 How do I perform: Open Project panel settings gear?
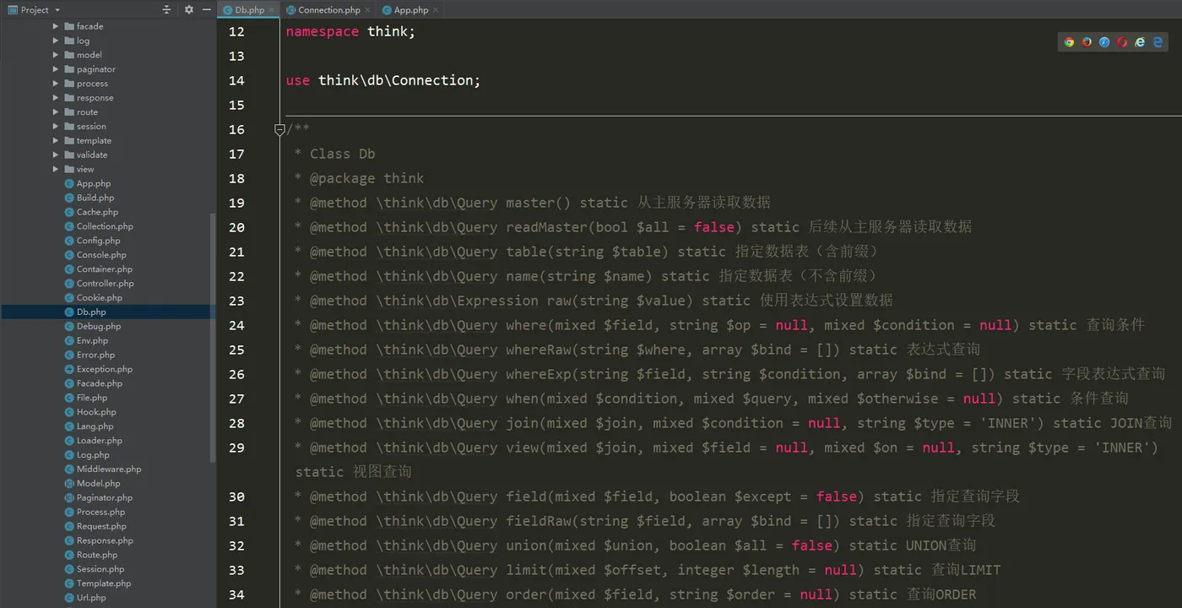188,9
